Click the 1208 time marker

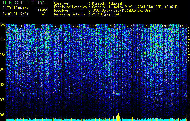pos(147,26)
